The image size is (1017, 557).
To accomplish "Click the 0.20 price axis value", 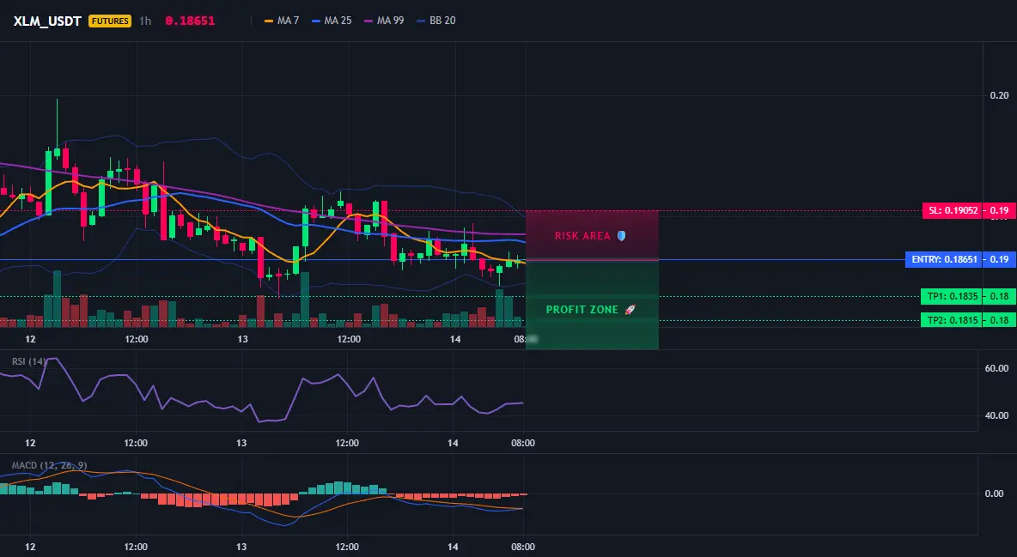I will coord(1000,95).
